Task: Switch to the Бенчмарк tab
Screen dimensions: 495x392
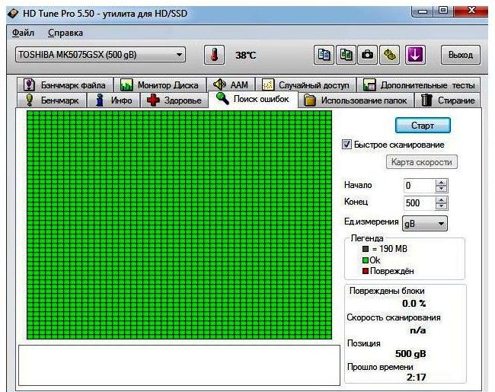Action: click(x=52, y=100)
